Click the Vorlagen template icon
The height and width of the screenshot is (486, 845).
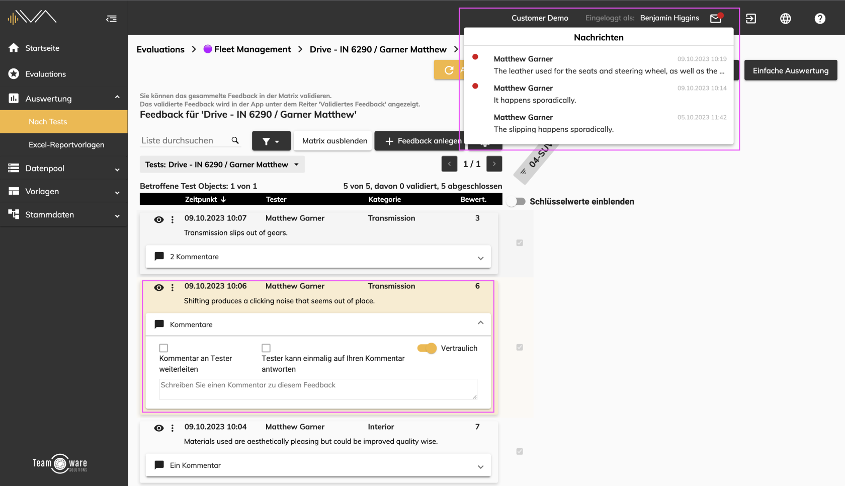click(x=14, y=191)
